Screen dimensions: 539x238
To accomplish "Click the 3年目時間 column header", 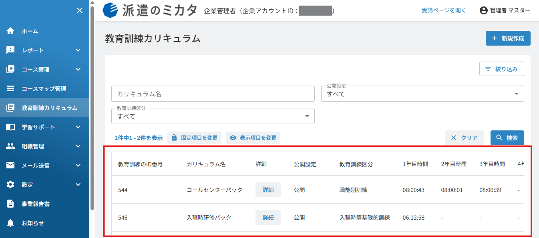I will 492,164.
